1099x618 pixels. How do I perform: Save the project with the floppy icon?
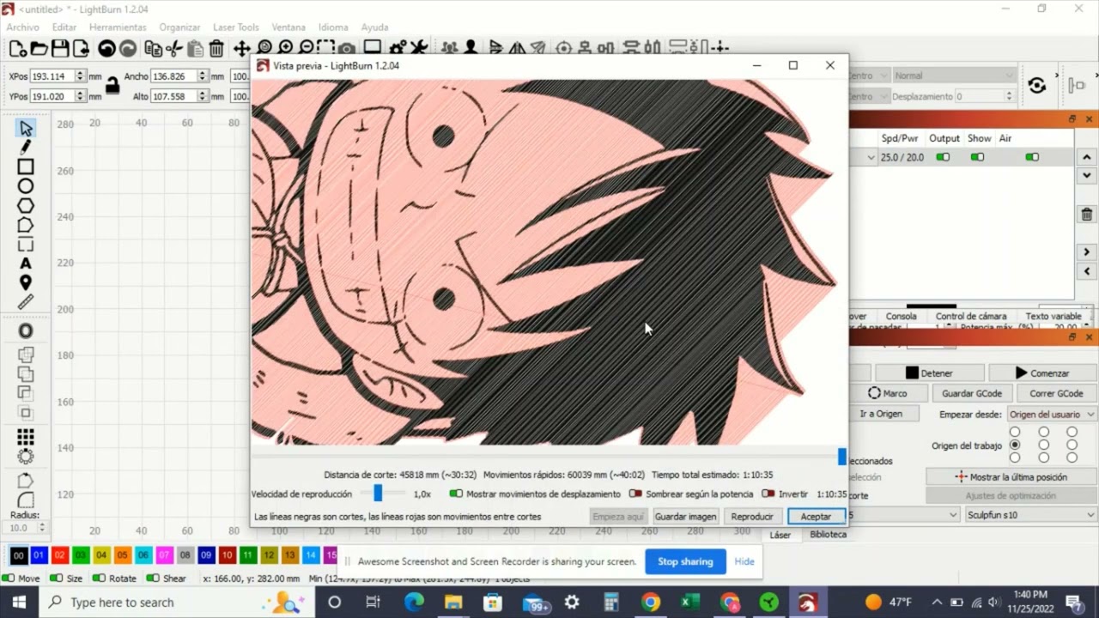pos(60,49)
